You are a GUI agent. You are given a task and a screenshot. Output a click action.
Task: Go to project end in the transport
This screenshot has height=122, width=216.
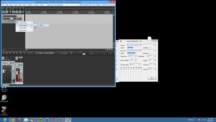point(17,53)
